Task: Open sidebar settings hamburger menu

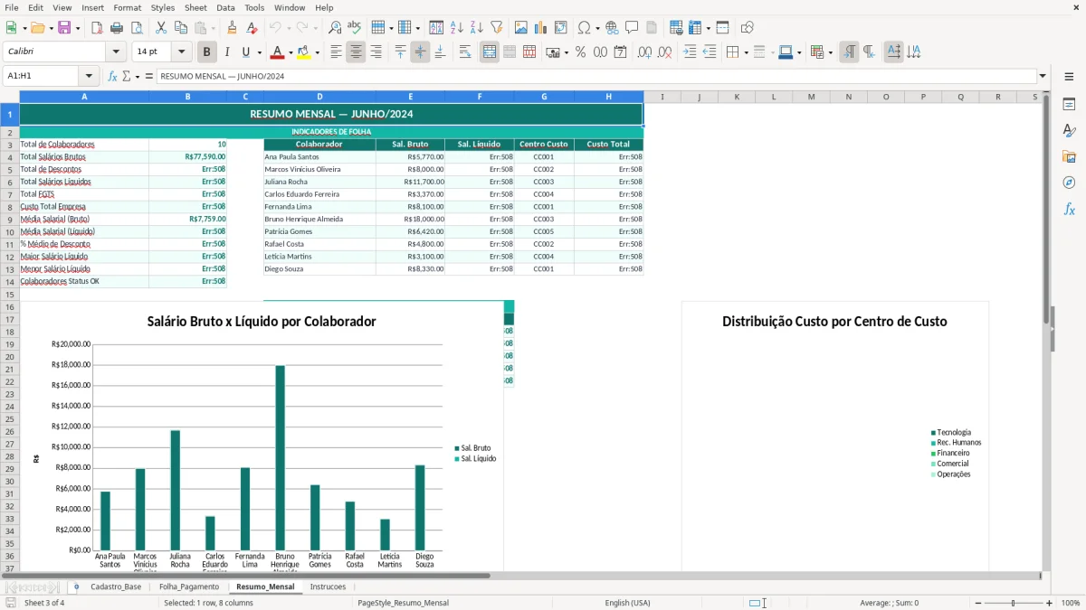Action: pyautogui.click(x=1069, y=77)
